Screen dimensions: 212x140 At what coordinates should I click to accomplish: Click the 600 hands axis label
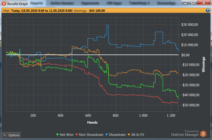pos(88,116)
